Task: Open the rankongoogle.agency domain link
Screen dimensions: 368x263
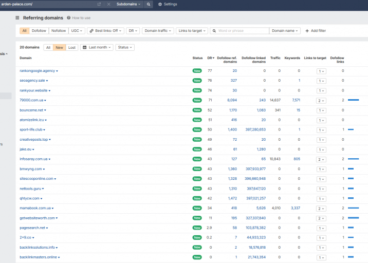Action: pyautogui.click(x=38, y=71)
